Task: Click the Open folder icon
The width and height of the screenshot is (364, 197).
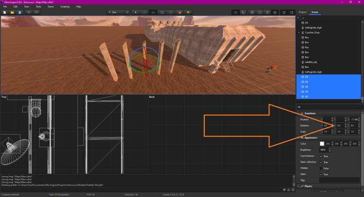Action: [12, 11]
